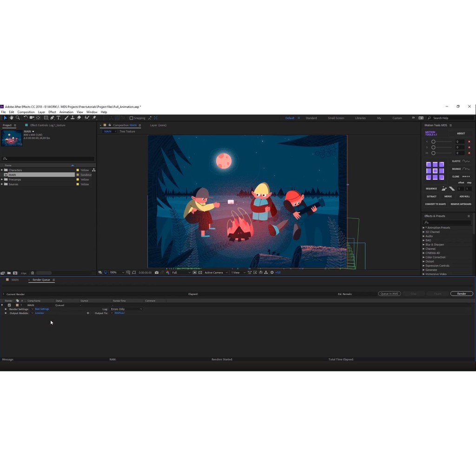Enable the Snapping checkbox
Viewport: 476px width, 476px height.
coord(132,118)
